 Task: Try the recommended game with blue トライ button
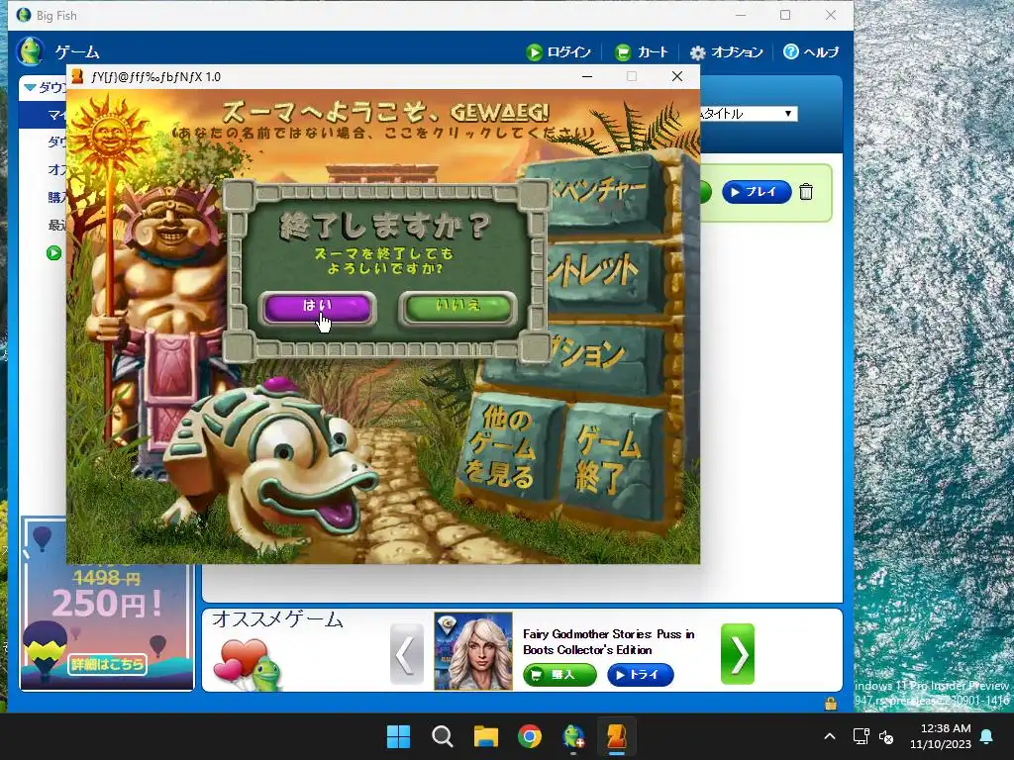pyautogui.click(x=641, y=675)
